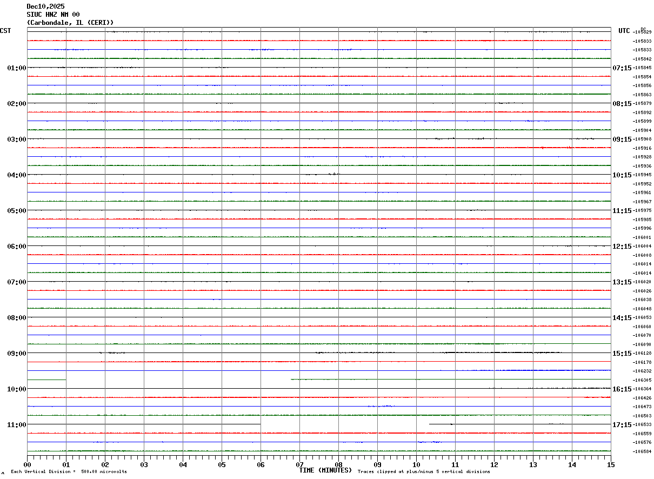Click the "01:00" CST hour label

[16, 68]
